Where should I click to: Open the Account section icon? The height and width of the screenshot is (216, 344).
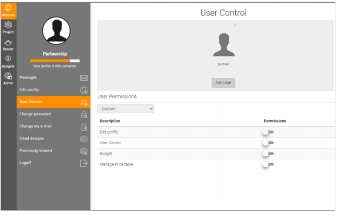pos(8,8)
